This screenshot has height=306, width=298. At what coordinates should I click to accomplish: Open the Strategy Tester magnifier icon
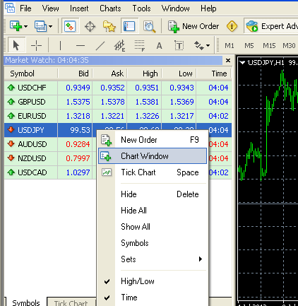click(149, 26)
